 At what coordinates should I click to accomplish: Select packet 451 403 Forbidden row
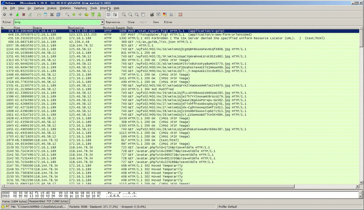point(180,38)
